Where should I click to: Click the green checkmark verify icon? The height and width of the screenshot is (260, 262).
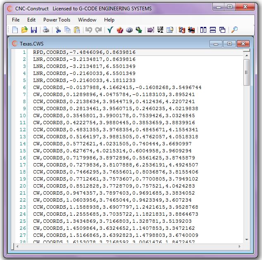110,30
